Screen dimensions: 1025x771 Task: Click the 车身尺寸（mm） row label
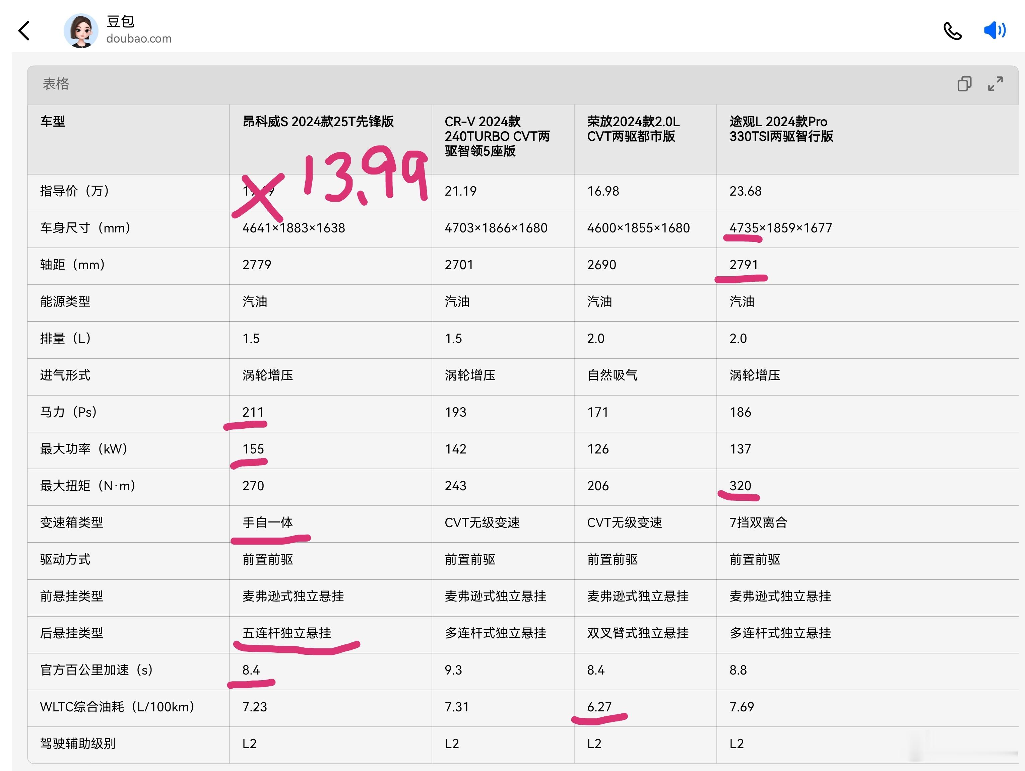click(x=85, y=228)
